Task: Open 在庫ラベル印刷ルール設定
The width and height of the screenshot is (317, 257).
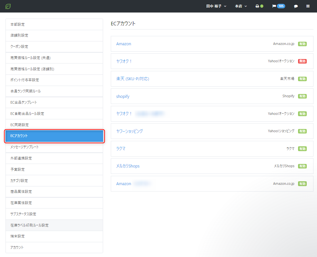Action: tap(54, 225)
